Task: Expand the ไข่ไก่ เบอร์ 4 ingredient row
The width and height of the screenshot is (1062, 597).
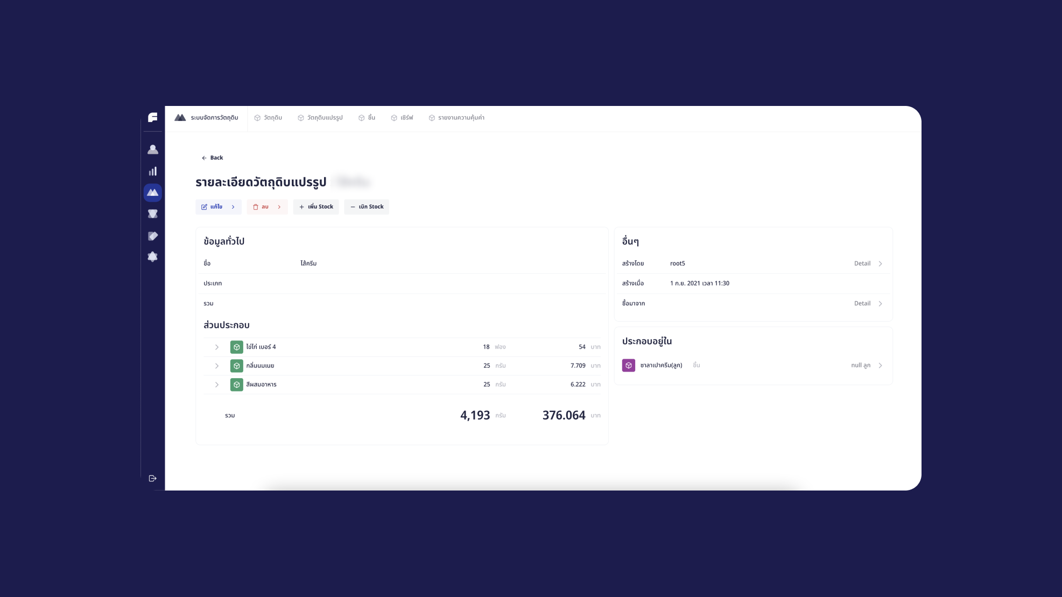Action: click(217, 347)
